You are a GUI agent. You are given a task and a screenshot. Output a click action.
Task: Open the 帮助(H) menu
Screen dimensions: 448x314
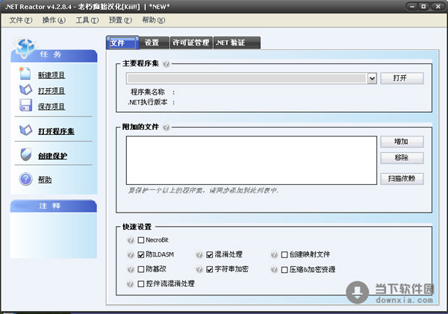point(153,20)
